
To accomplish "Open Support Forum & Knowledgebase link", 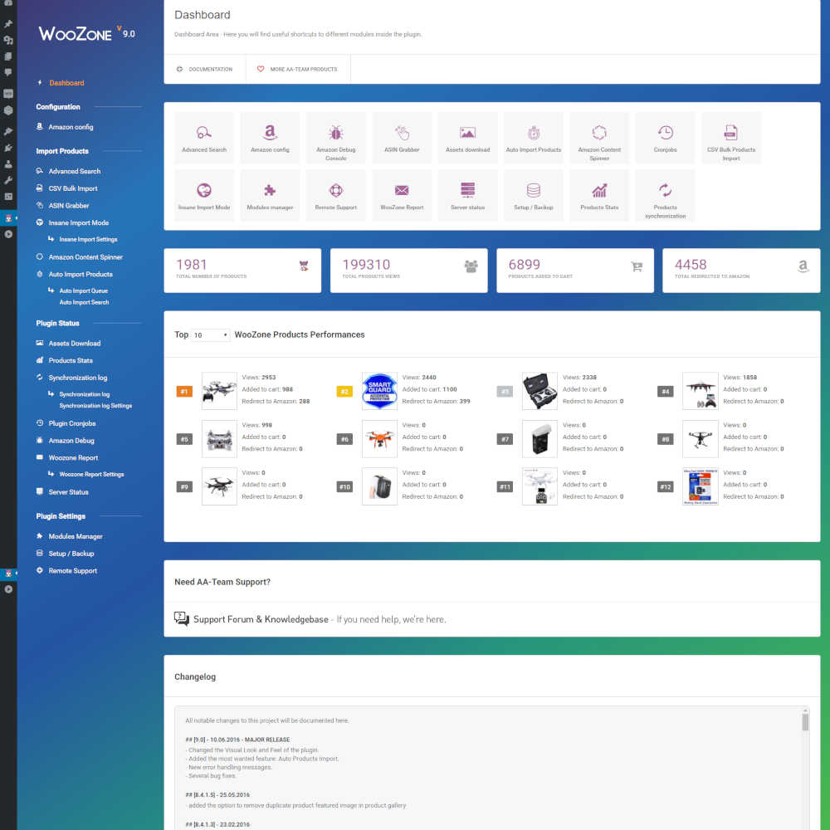I will [261, 619].
